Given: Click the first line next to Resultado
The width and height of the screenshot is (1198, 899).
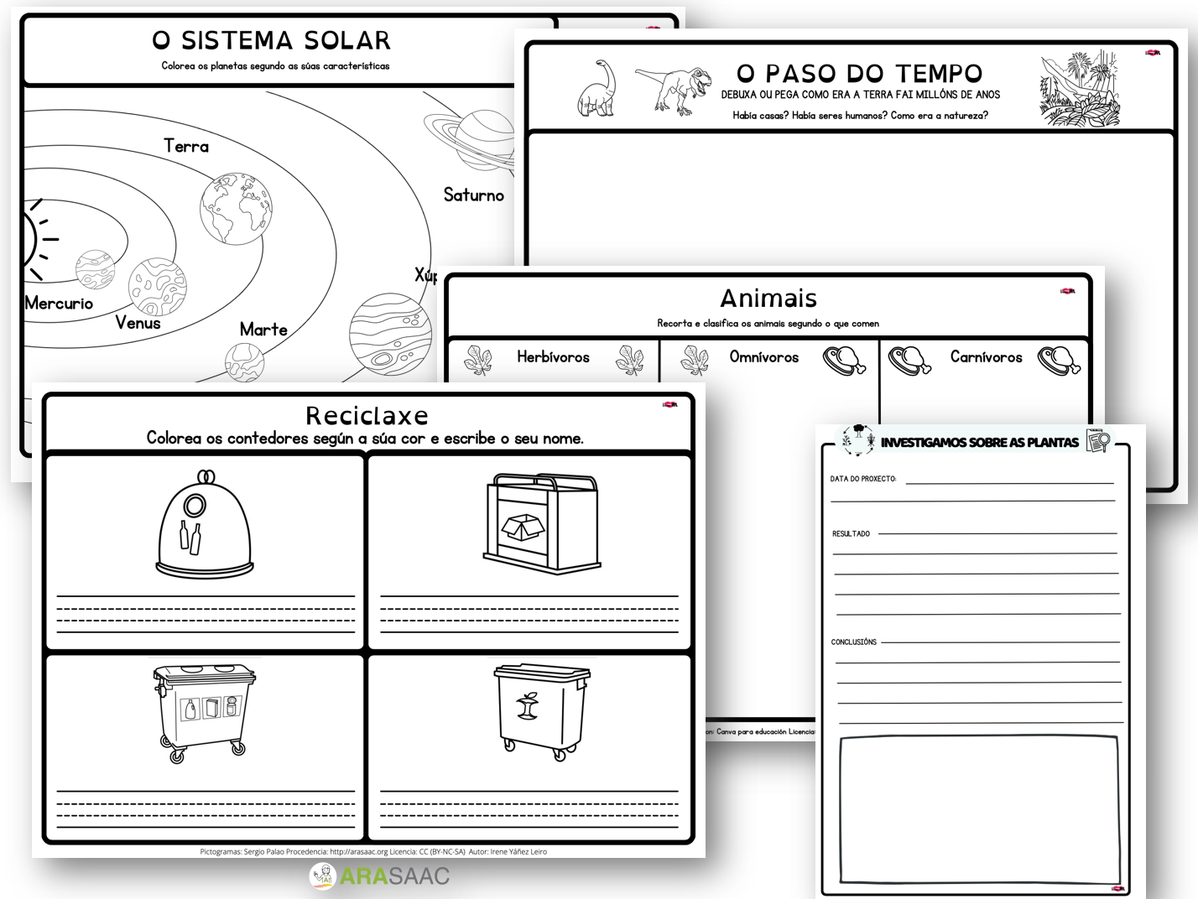Looking at the screenshot, I should tap(997, 532).
